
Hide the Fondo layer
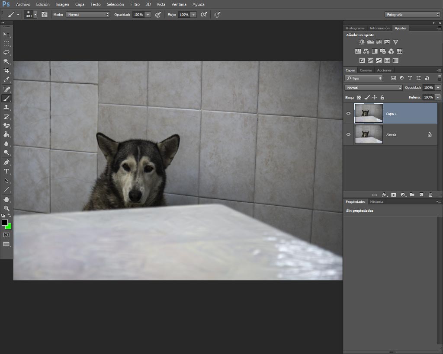(348, 135)
